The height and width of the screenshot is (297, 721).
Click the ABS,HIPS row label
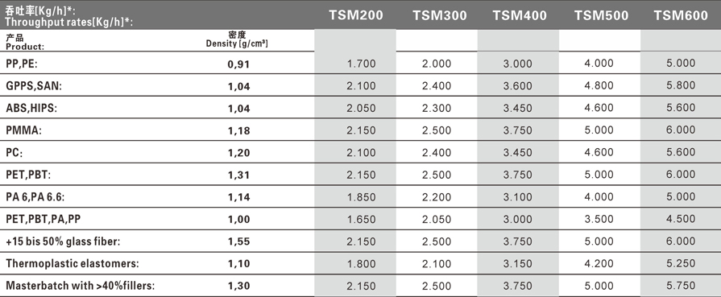(x=31, y=109)
